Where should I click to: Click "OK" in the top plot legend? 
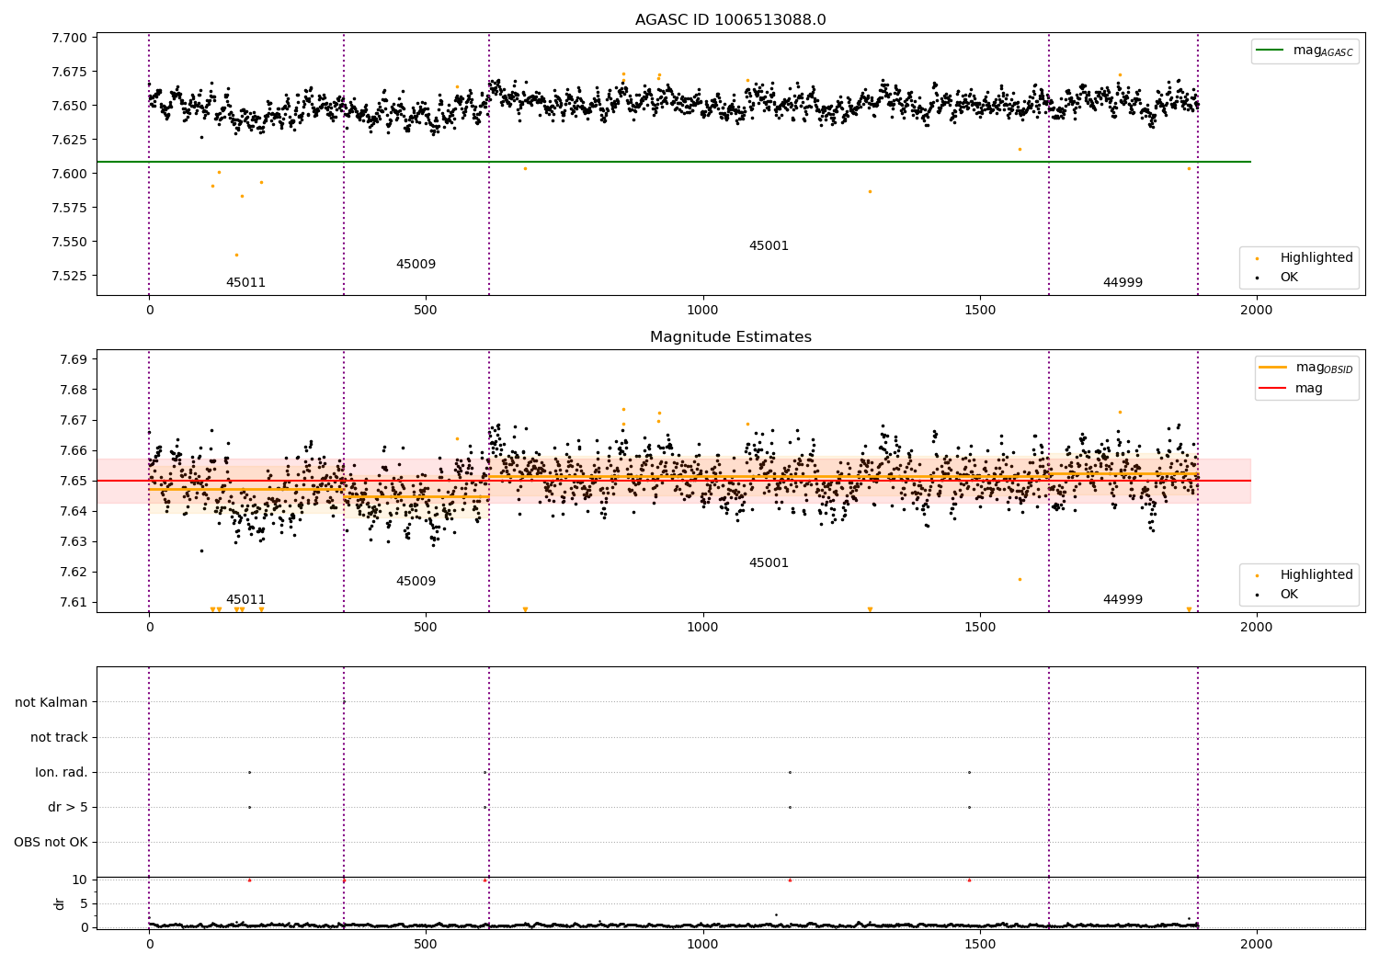click(x=1289, y=277)
